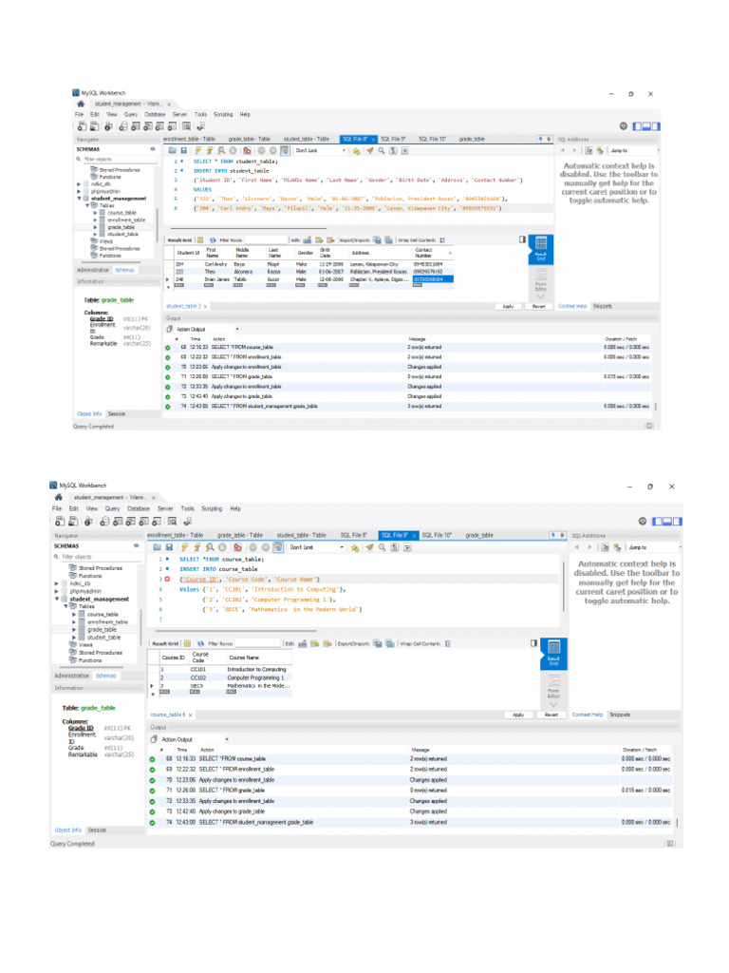The width and height of the screenshot is (729, 973).
Task: Open the Don't Limit dropdown in lower window
Action: pos(316,547)
